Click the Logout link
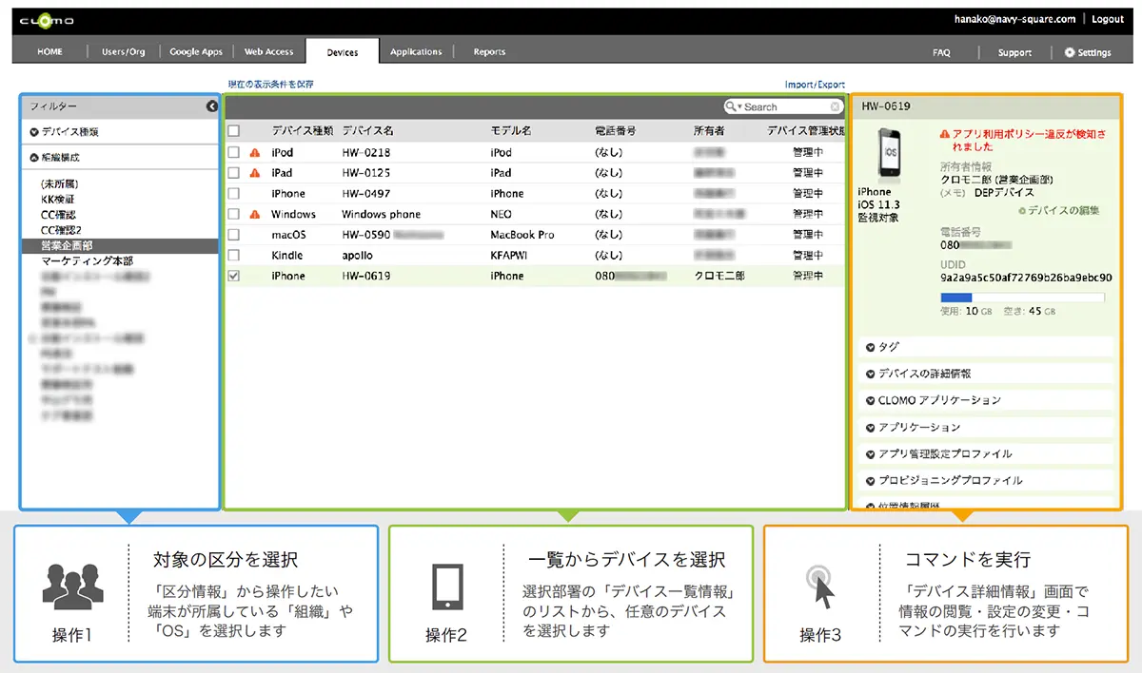 tap(1108, 19)
